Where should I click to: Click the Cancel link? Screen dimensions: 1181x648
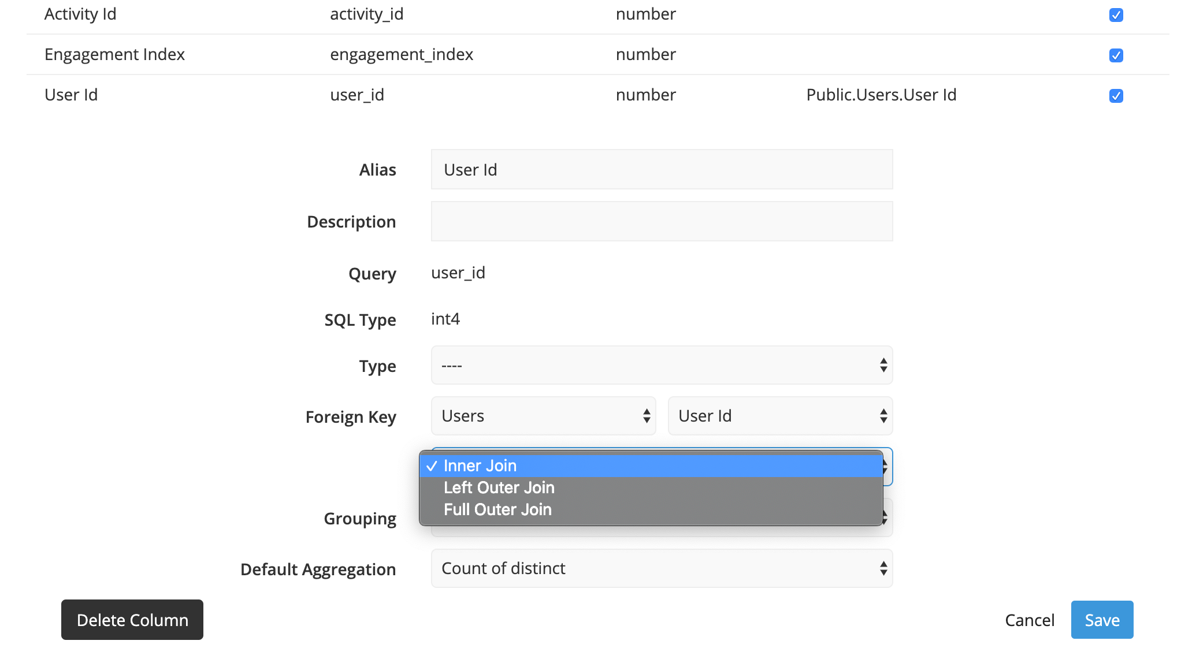coord(1030,620)
